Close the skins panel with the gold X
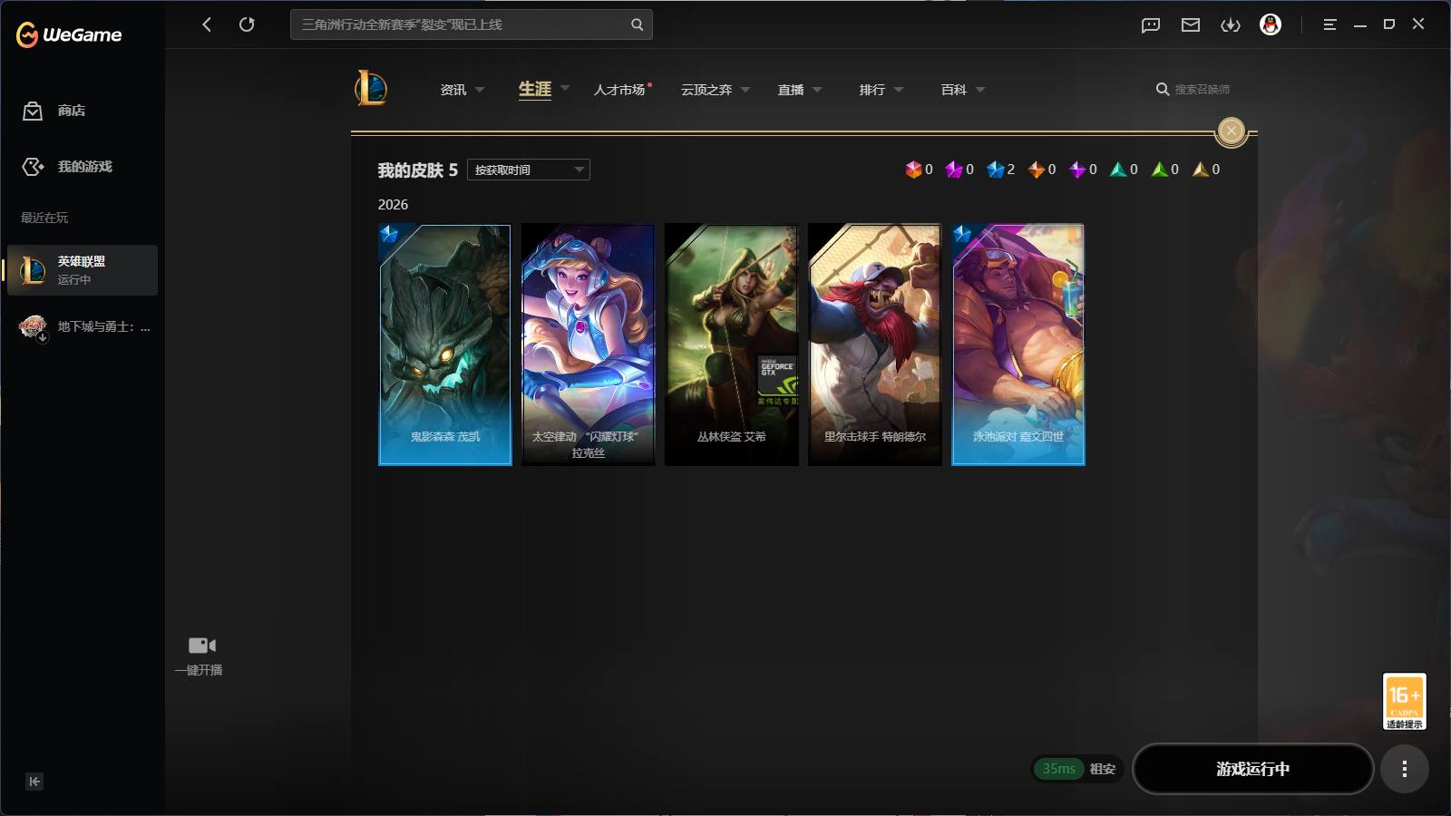 pyautogui.click(x=1232, y=131)
